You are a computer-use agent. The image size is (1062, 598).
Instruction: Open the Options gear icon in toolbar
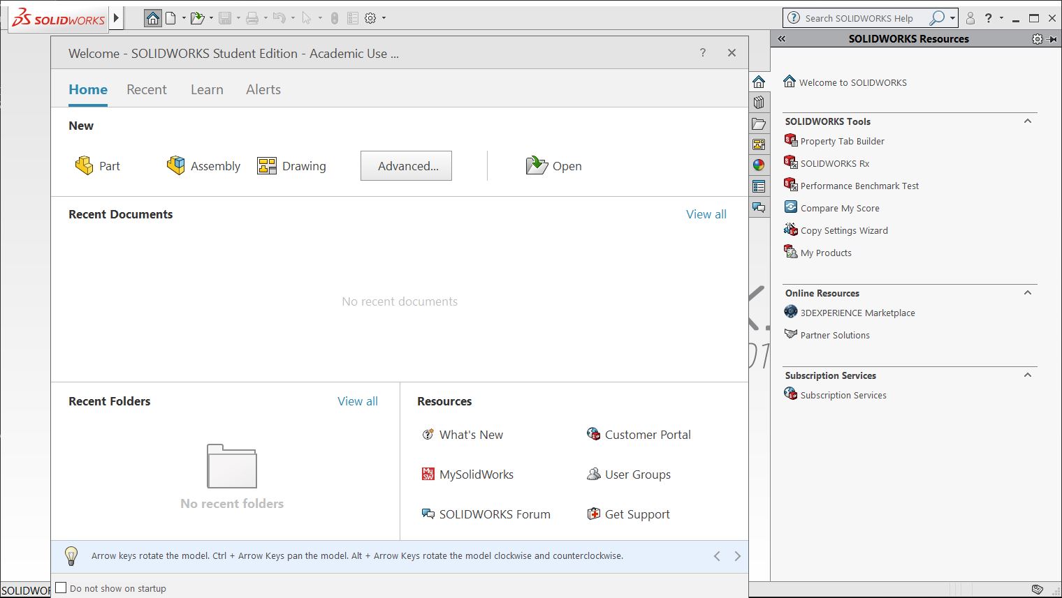click(x=370, y=18)
